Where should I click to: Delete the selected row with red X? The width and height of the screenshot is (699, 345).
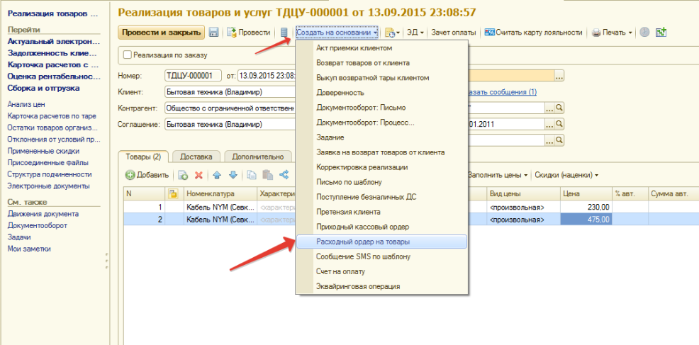(199, 175)
